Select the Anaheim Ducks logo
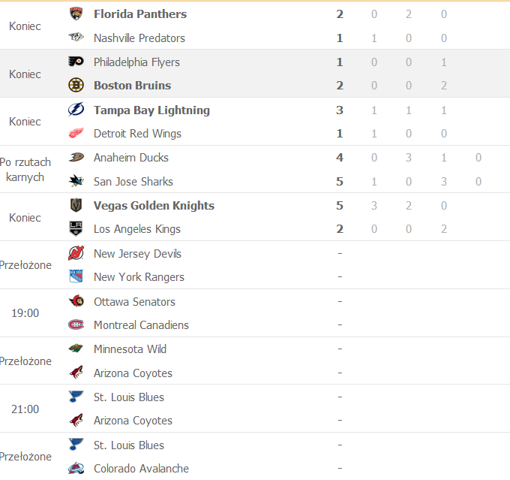This screenshot has width=510, height=480. (76, 158)
